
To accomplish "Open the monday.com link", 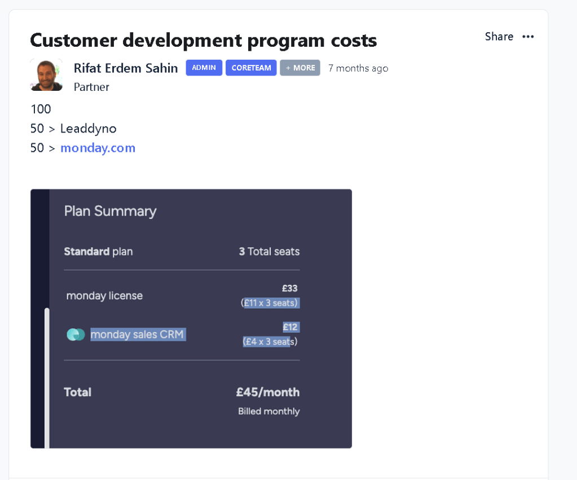I will (x=98, y=148).
